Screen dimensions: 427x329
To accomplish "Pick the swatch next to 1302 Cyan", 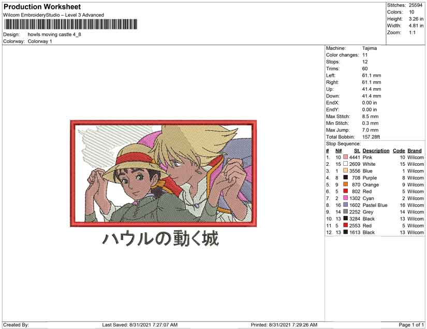I will click(346, 198).
